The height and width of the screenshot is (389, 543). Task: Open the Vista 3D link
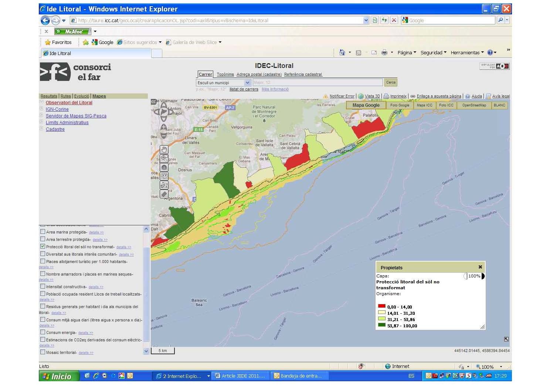coord(372,96)
